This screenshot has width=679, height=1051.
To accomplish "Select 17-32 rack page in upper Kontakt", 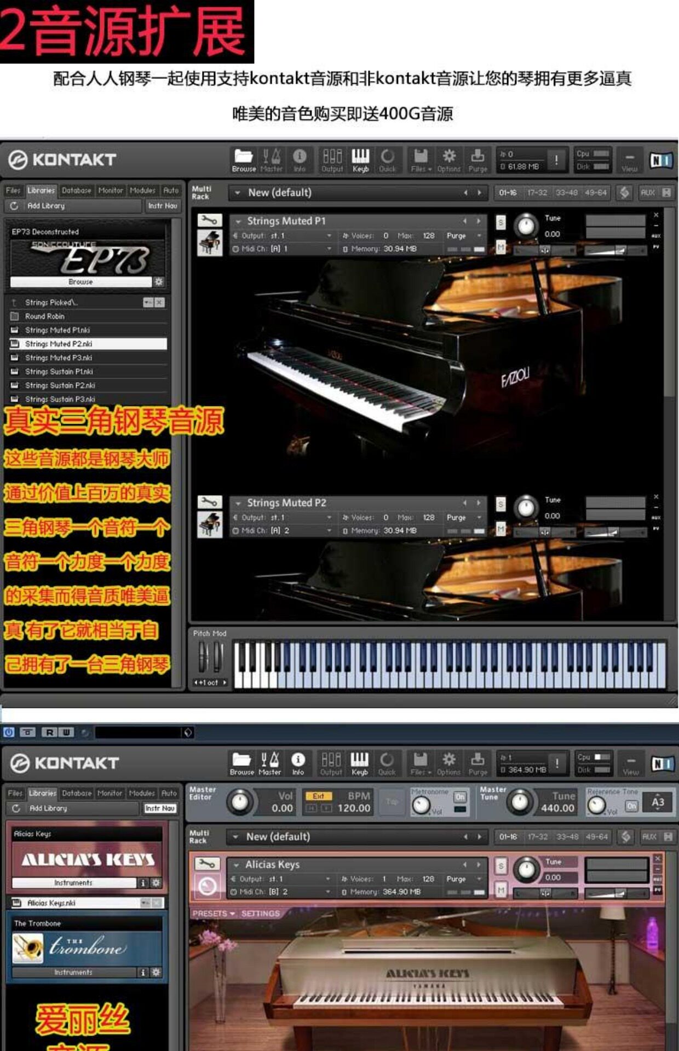I will coord(537,193).
